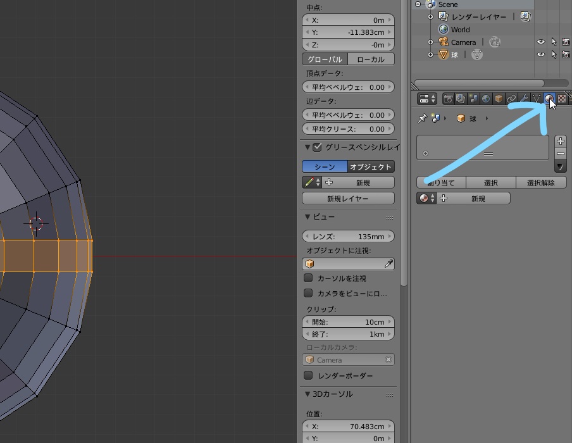Open the editor type selector dropdown
Image resolution: width=572 pixels, height=443 pixels.
tap(427, 99)
